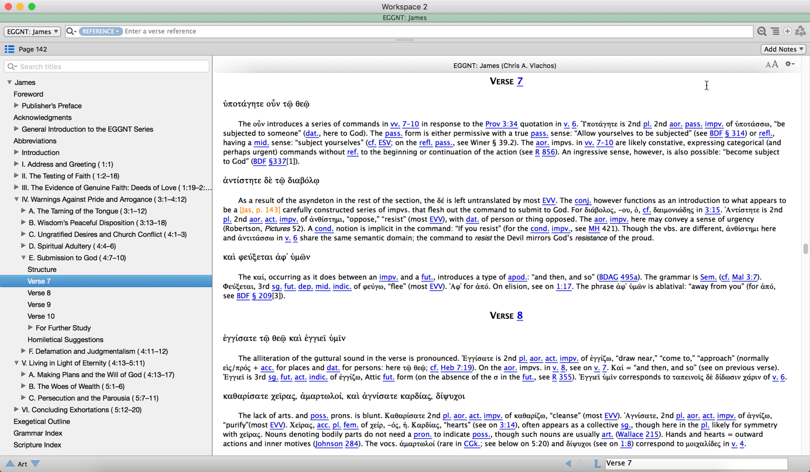Screen dimensions: 810x472
Task: Go forward with the right history arrow
Action: pos(581,464)
